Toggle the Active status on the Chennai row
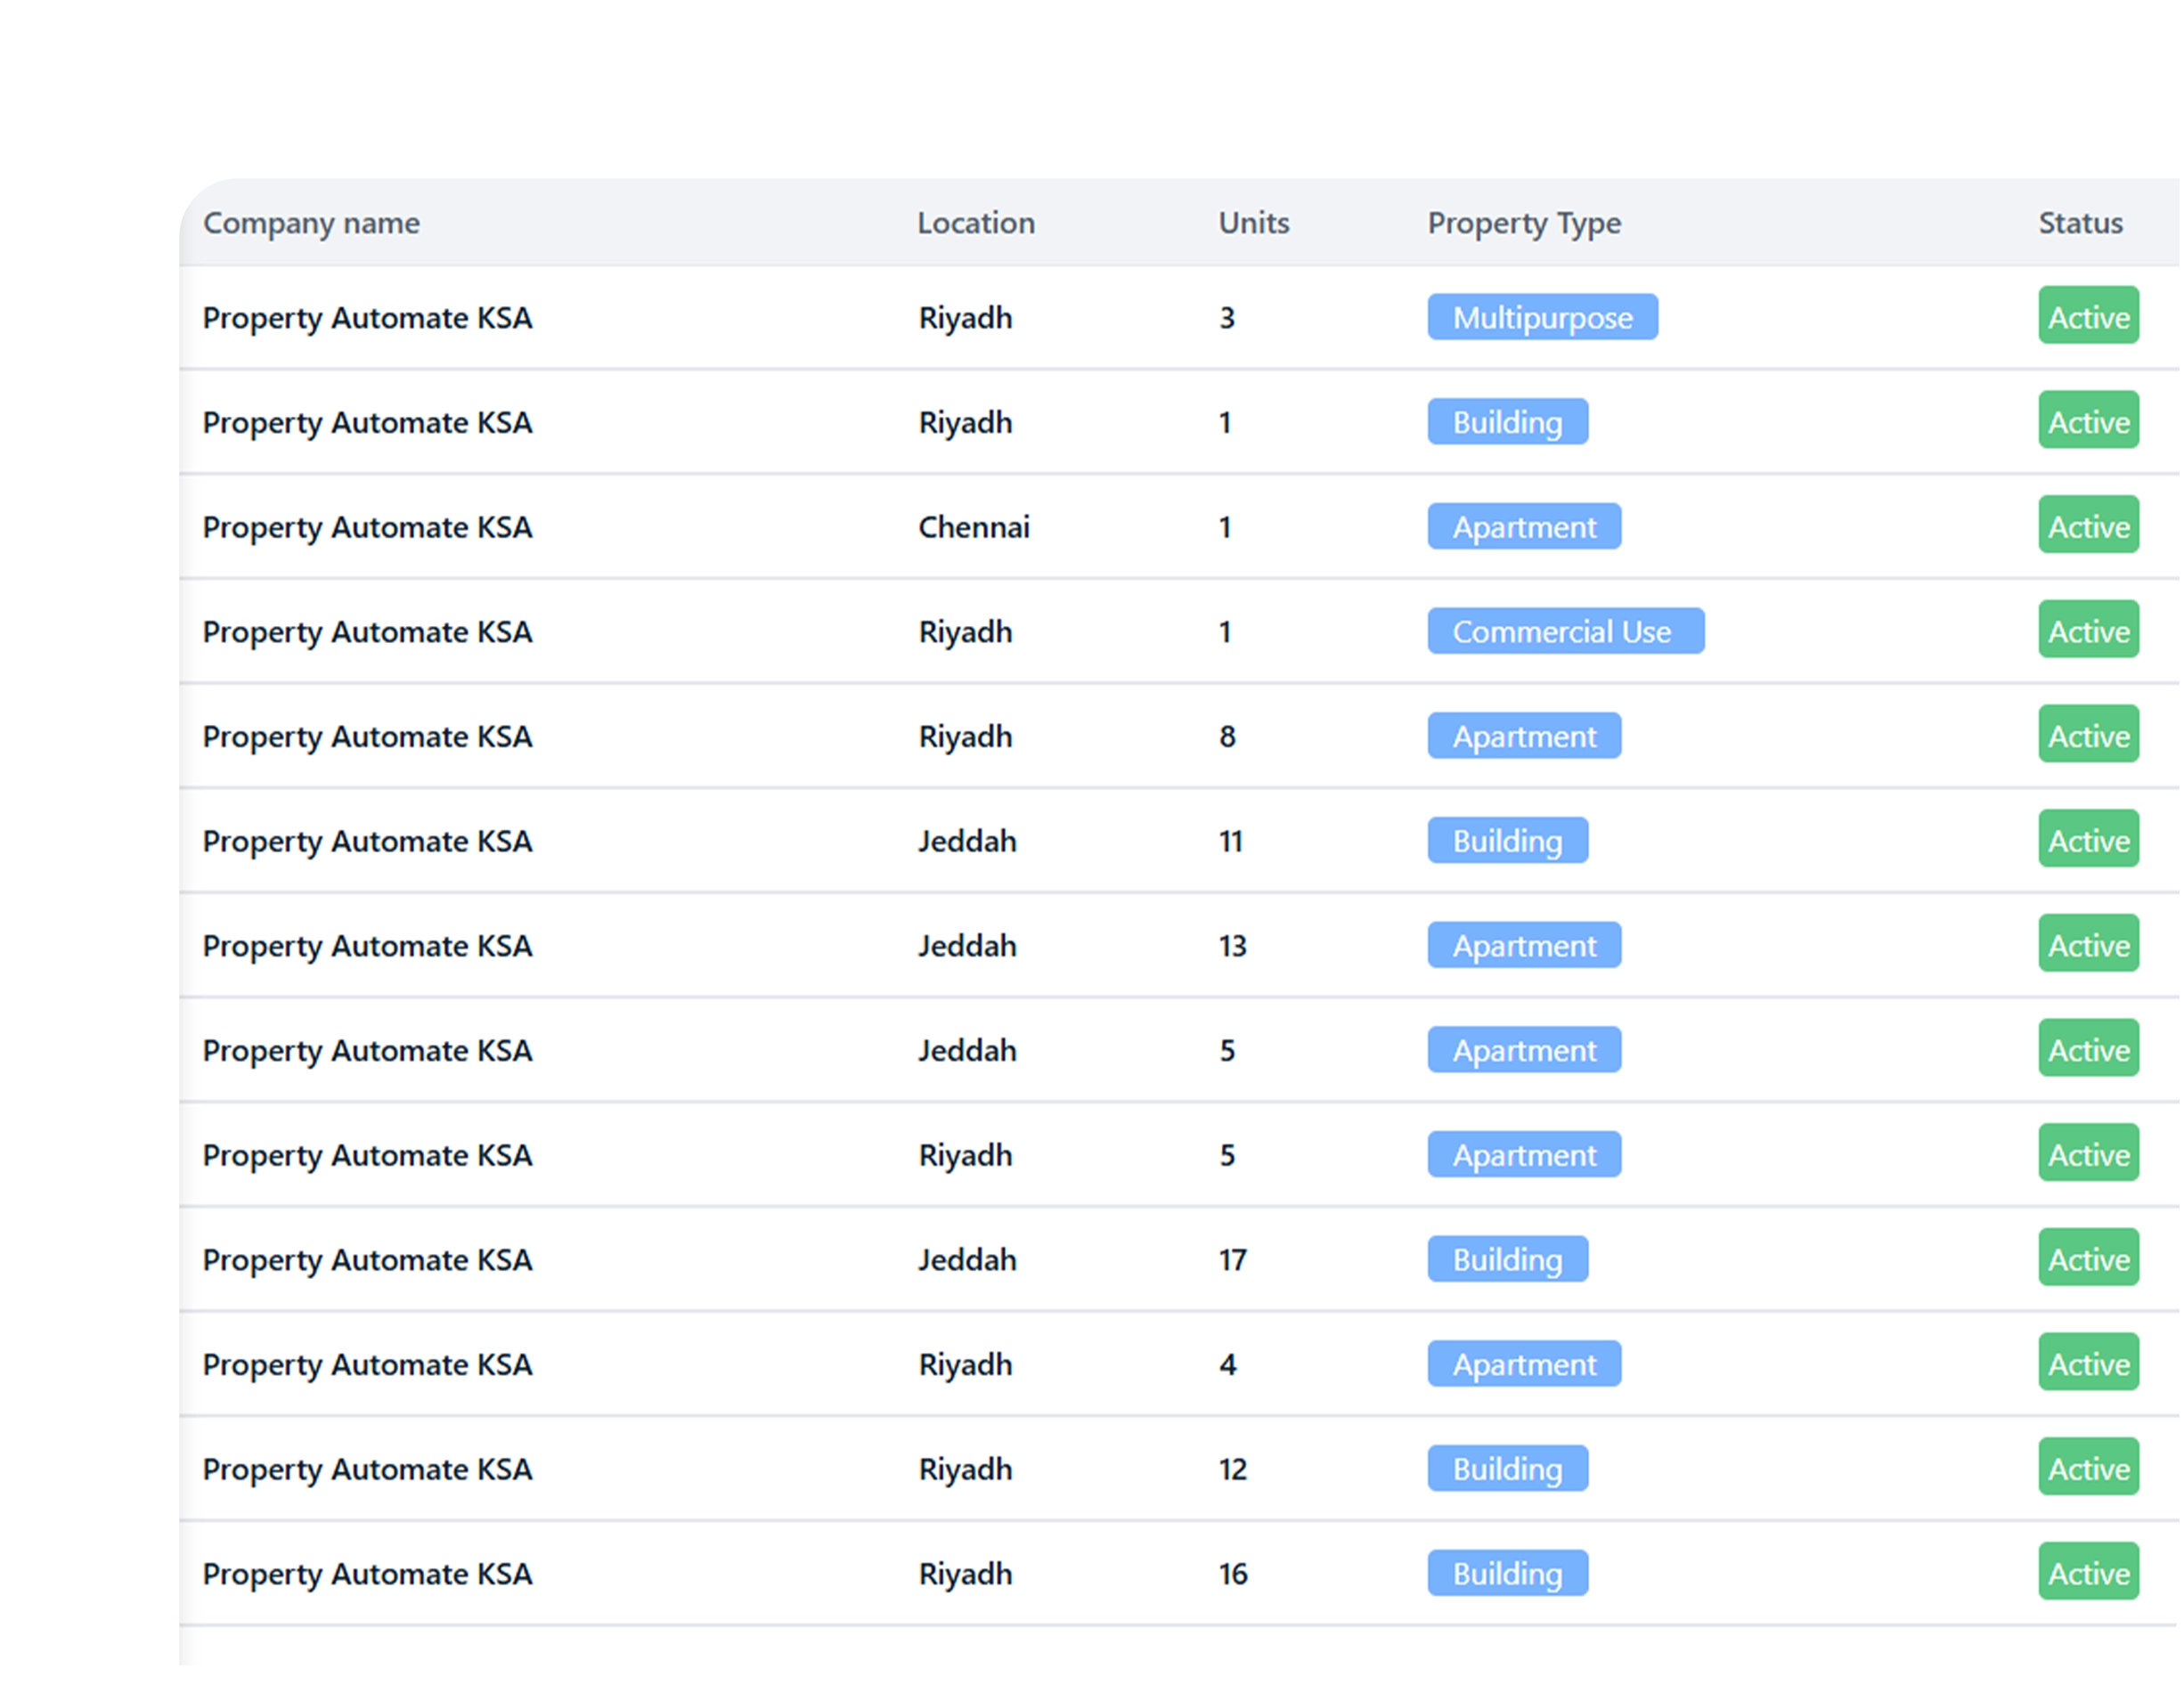The height and width of the screenshot is (1685, 2184). pos(2088,526)
